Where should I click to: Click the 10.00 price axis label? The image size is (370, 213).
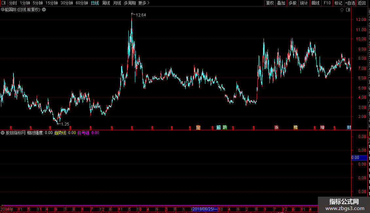pyautogui.click(x=361, y=39)
